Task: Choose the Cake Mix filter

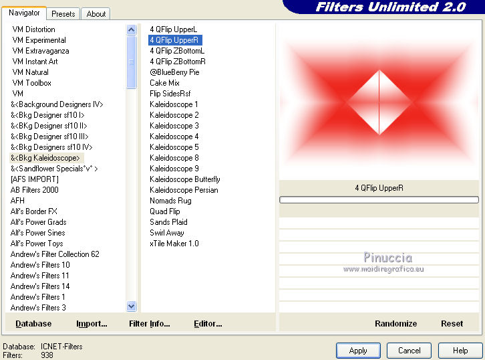Action: tap(164, 83)
